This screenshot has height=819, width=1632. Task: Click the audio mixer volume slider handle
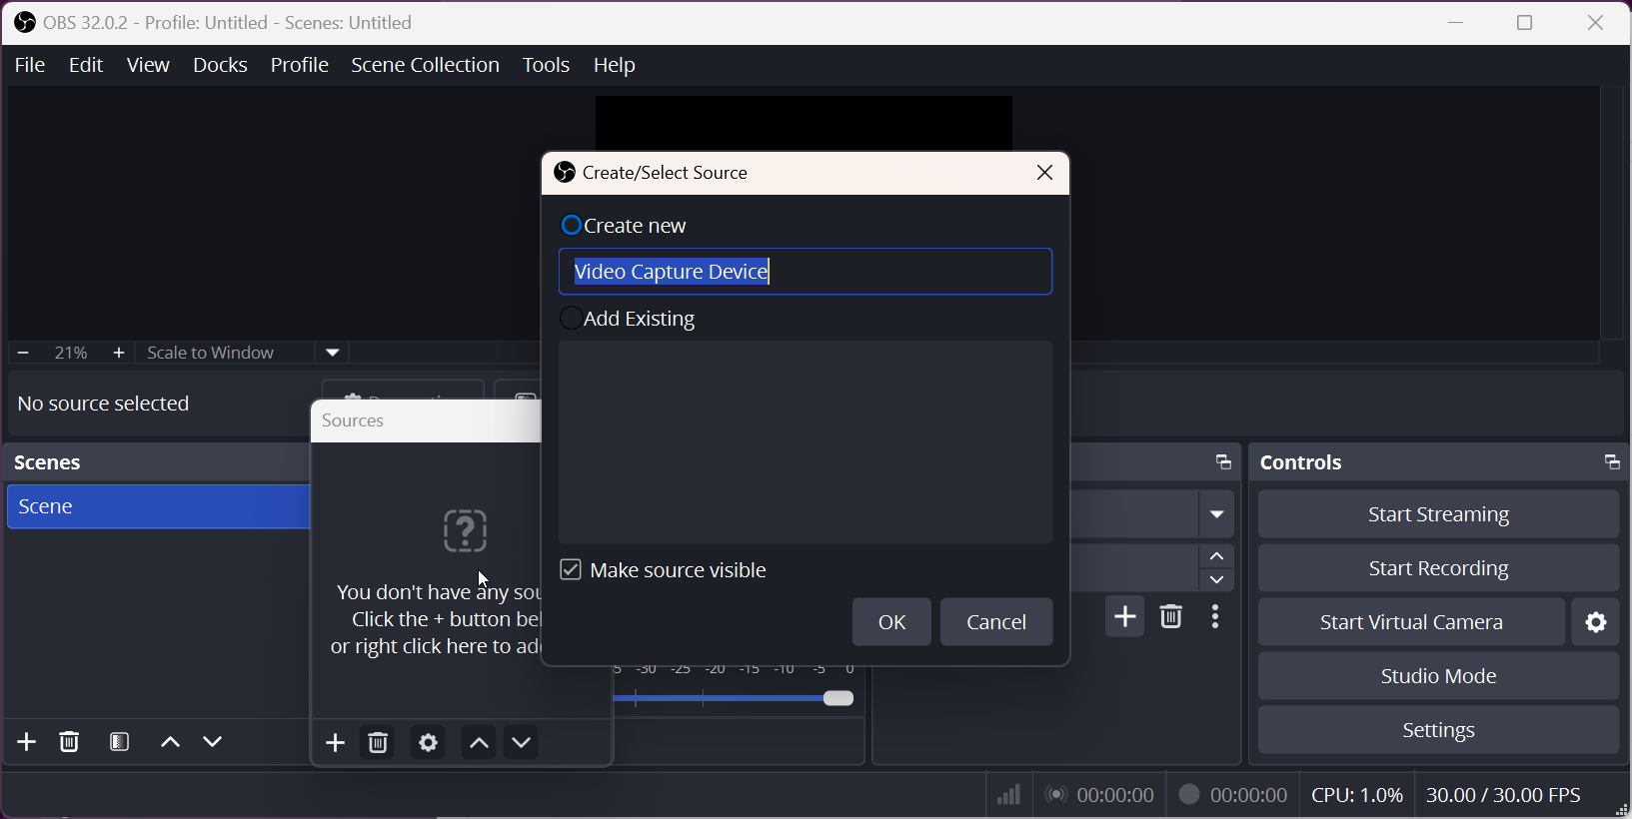click(x=839, y=698)
